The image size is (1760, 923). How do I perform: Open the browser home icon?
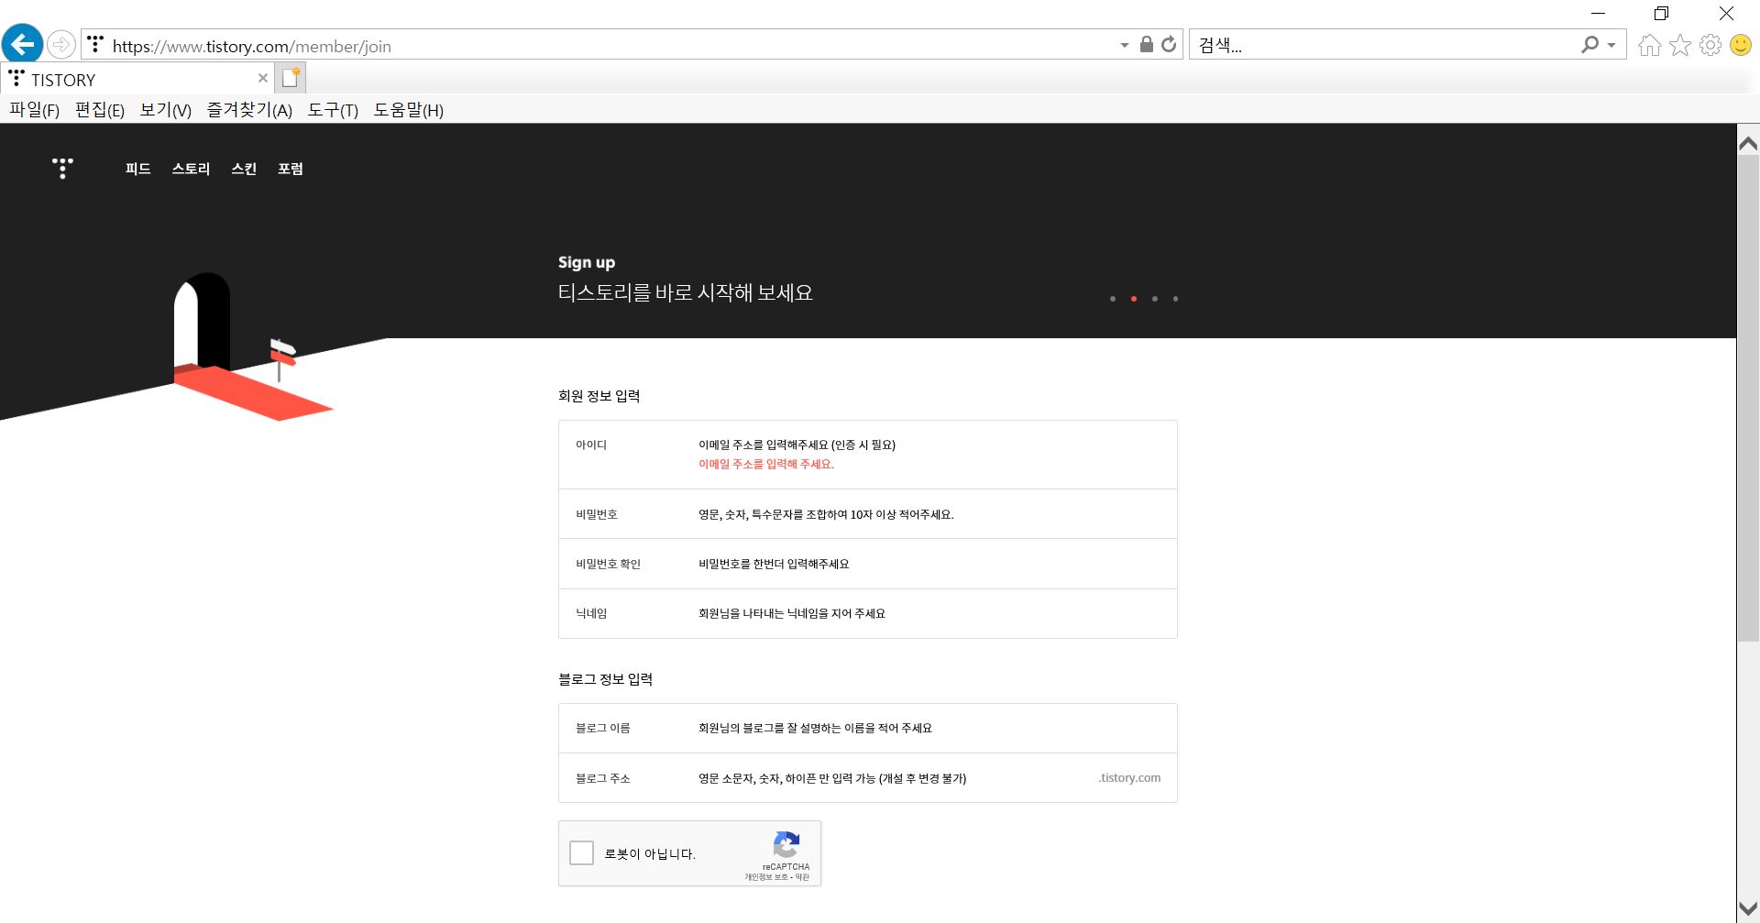(1649, 45)
